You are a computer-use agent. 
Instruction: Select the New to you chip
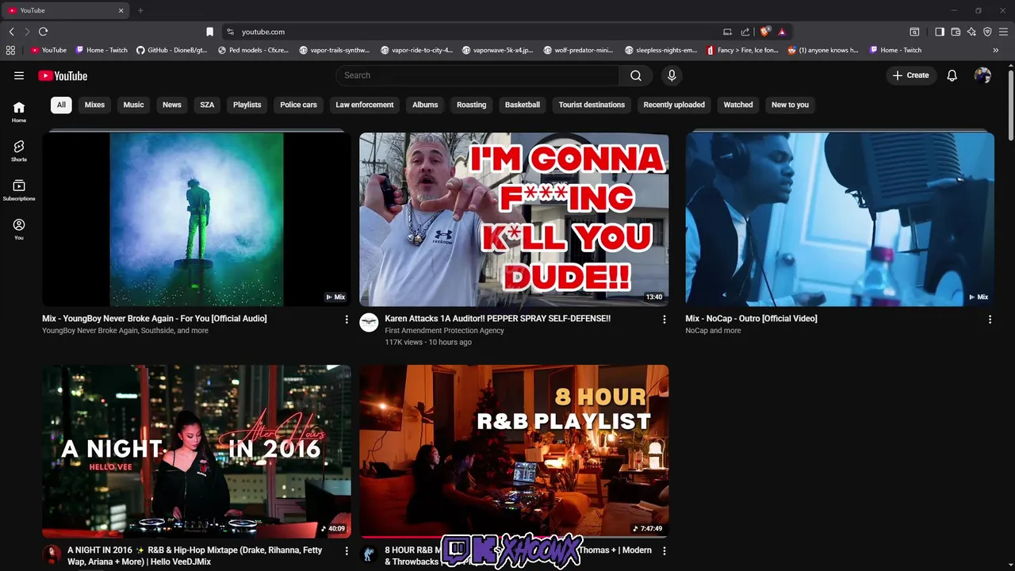(x=790, y=105)
